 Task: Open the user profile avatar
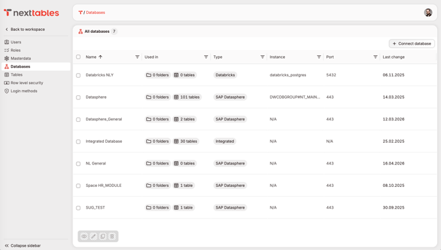point(428,12)
